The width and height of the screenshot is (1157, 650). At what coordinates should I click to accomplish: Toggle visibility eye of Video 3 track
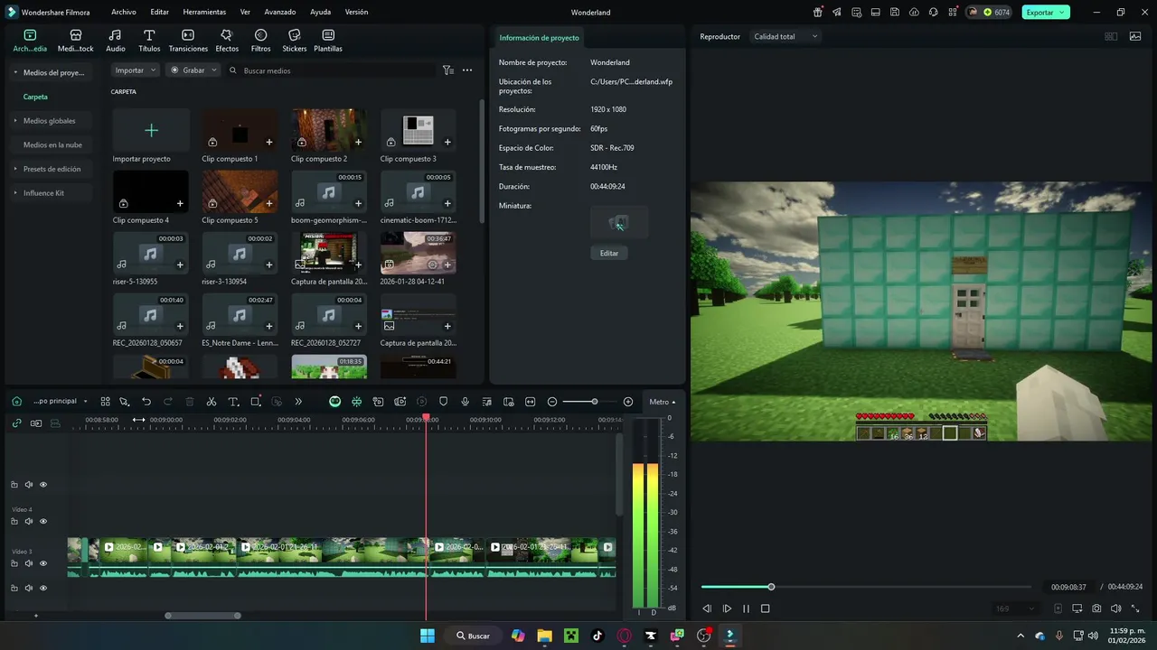[x=42, y=563]
